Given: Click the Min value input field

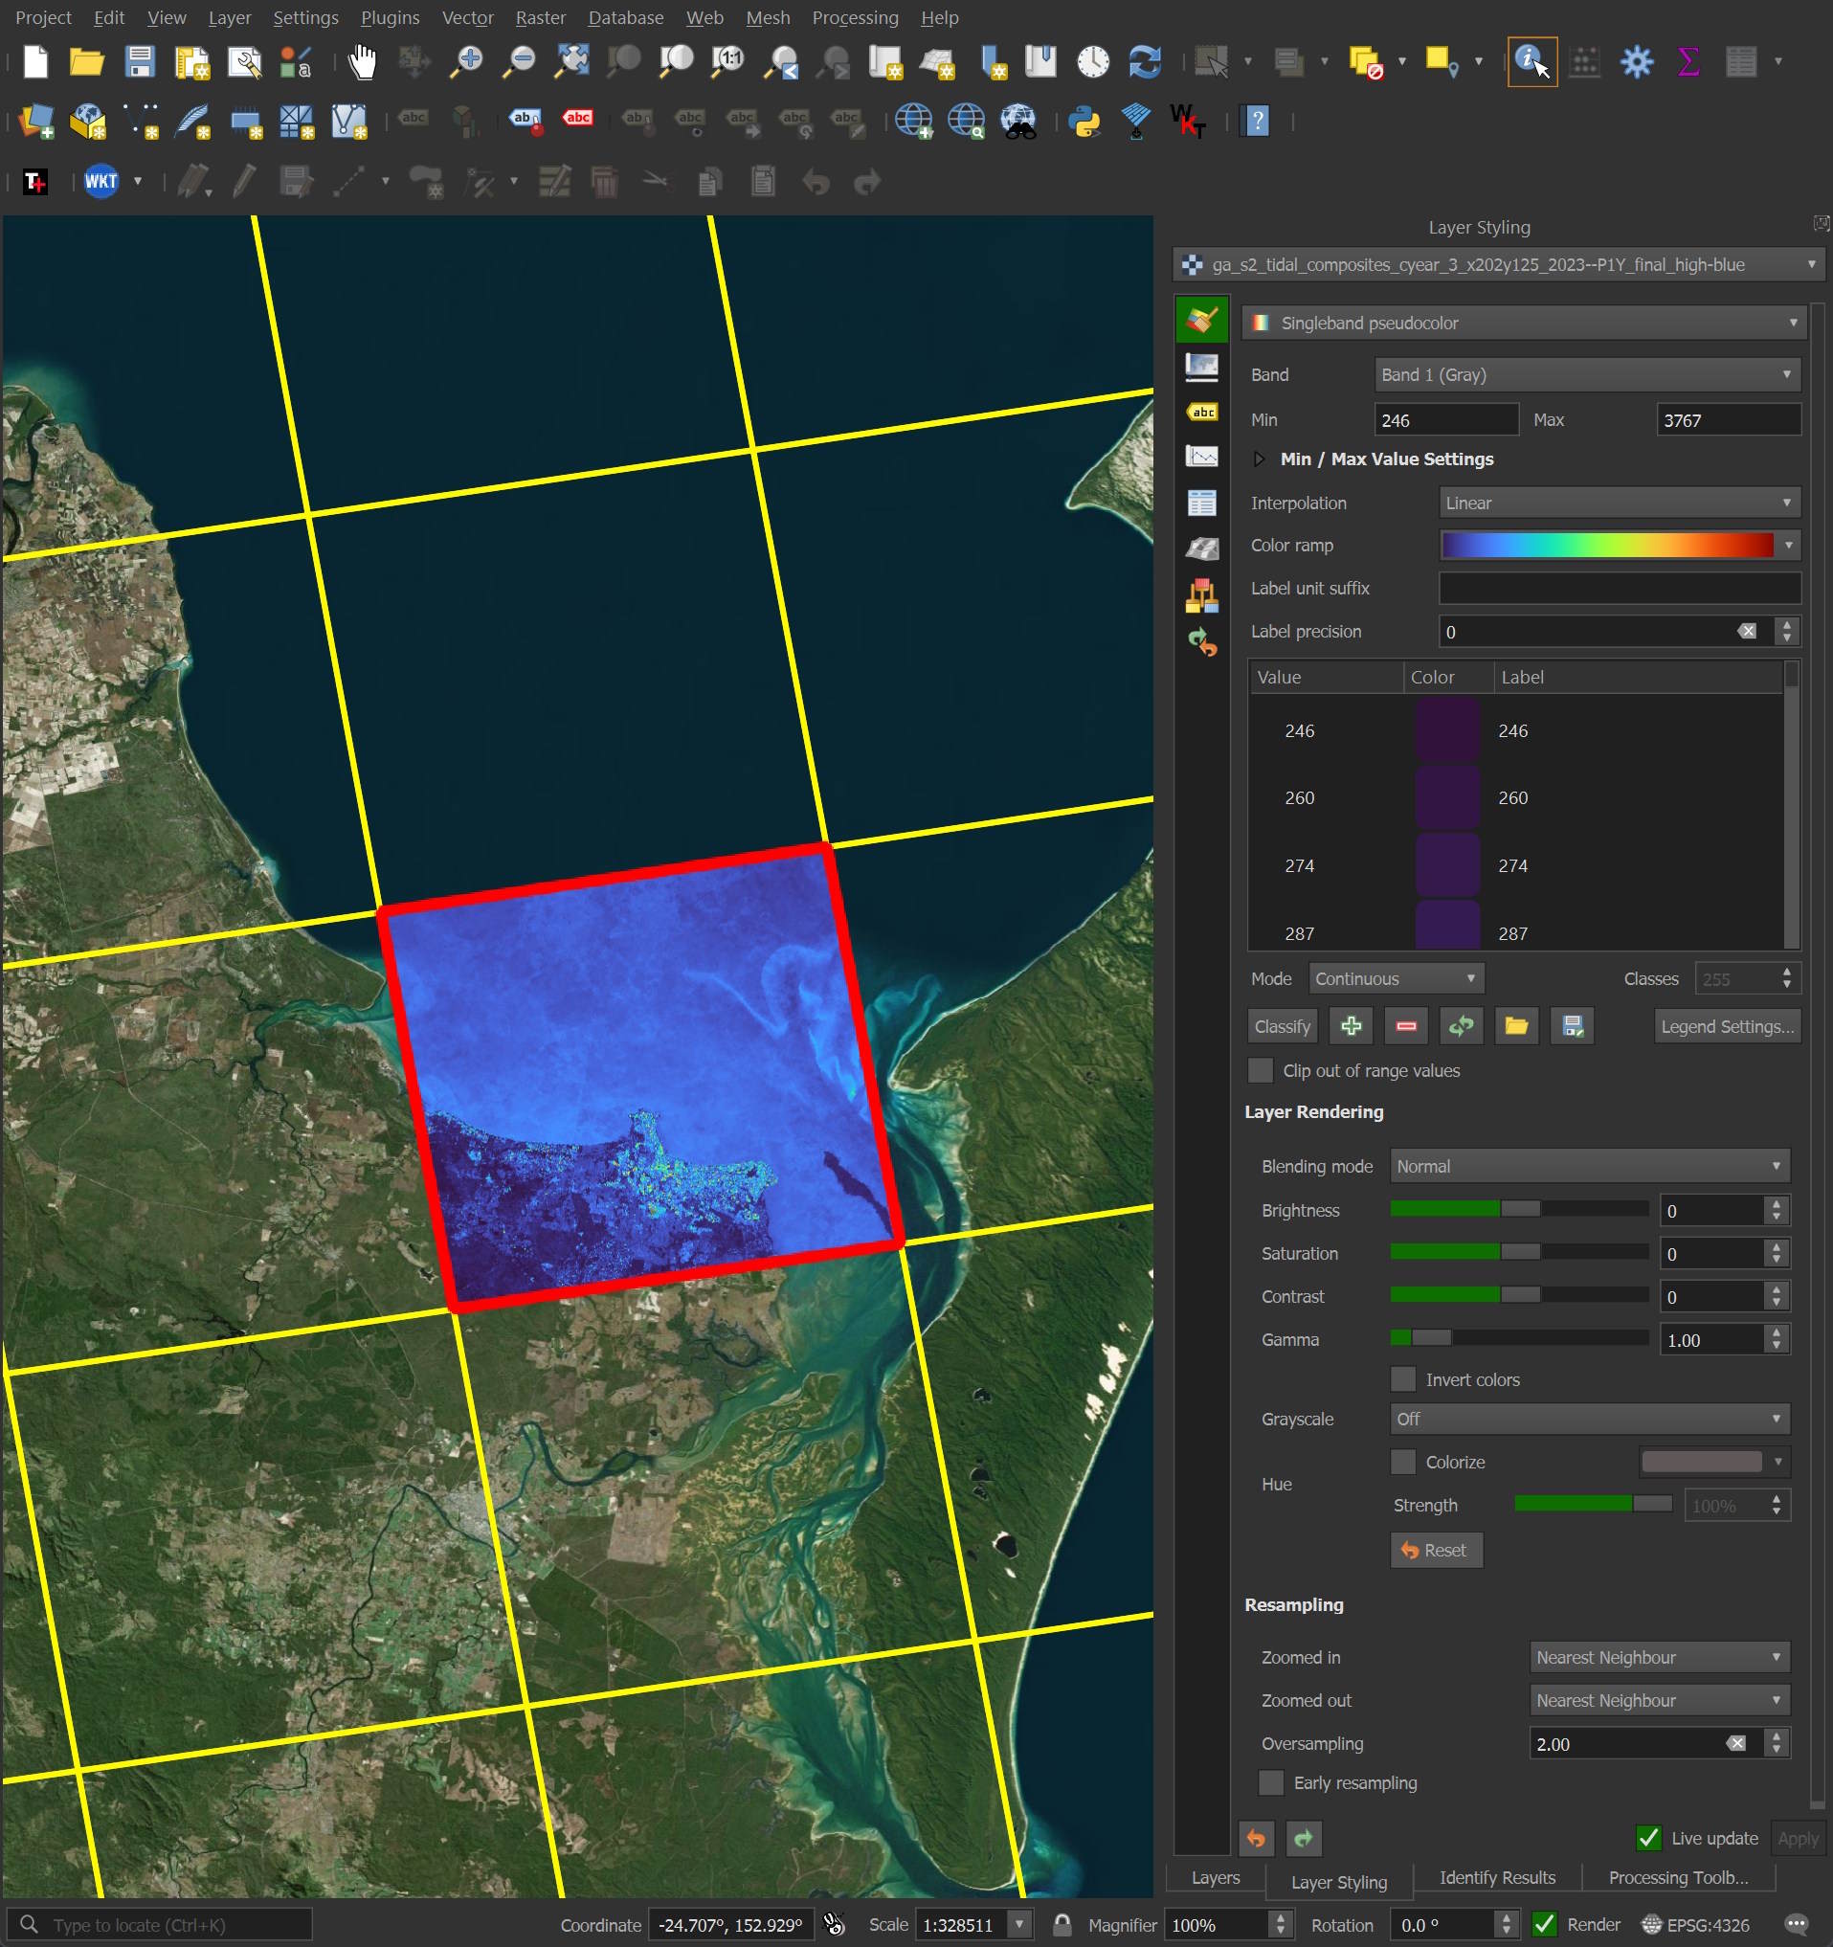Looking at the screenshot, I should pos(1445,420).
